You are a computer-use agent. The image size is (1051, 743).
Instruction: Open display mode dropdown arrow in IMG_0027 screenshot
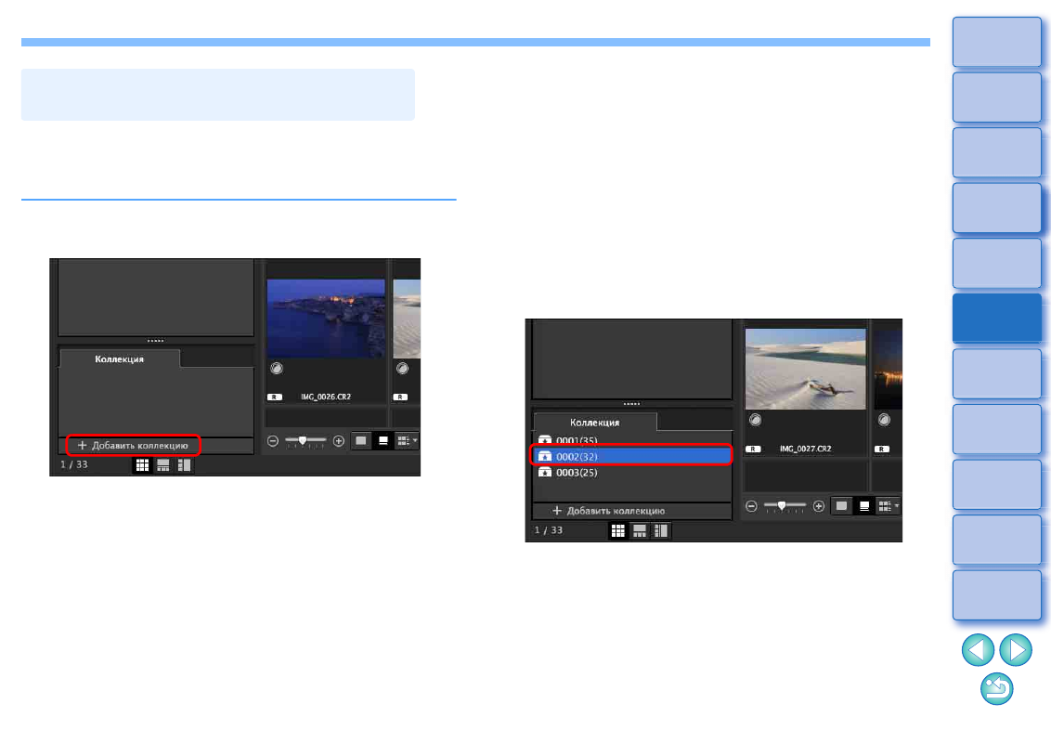click(896, 506)
